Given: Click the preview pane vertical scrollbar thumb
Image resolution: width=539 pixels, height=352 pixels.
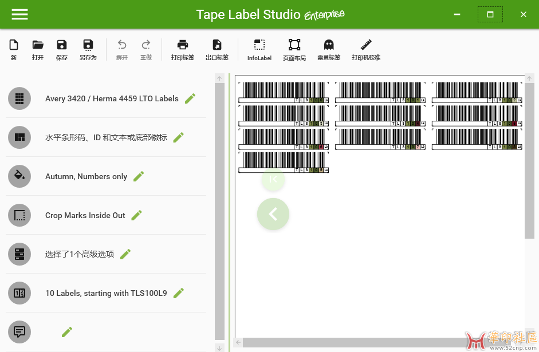Looking at the screenshot, I should 529,161.
